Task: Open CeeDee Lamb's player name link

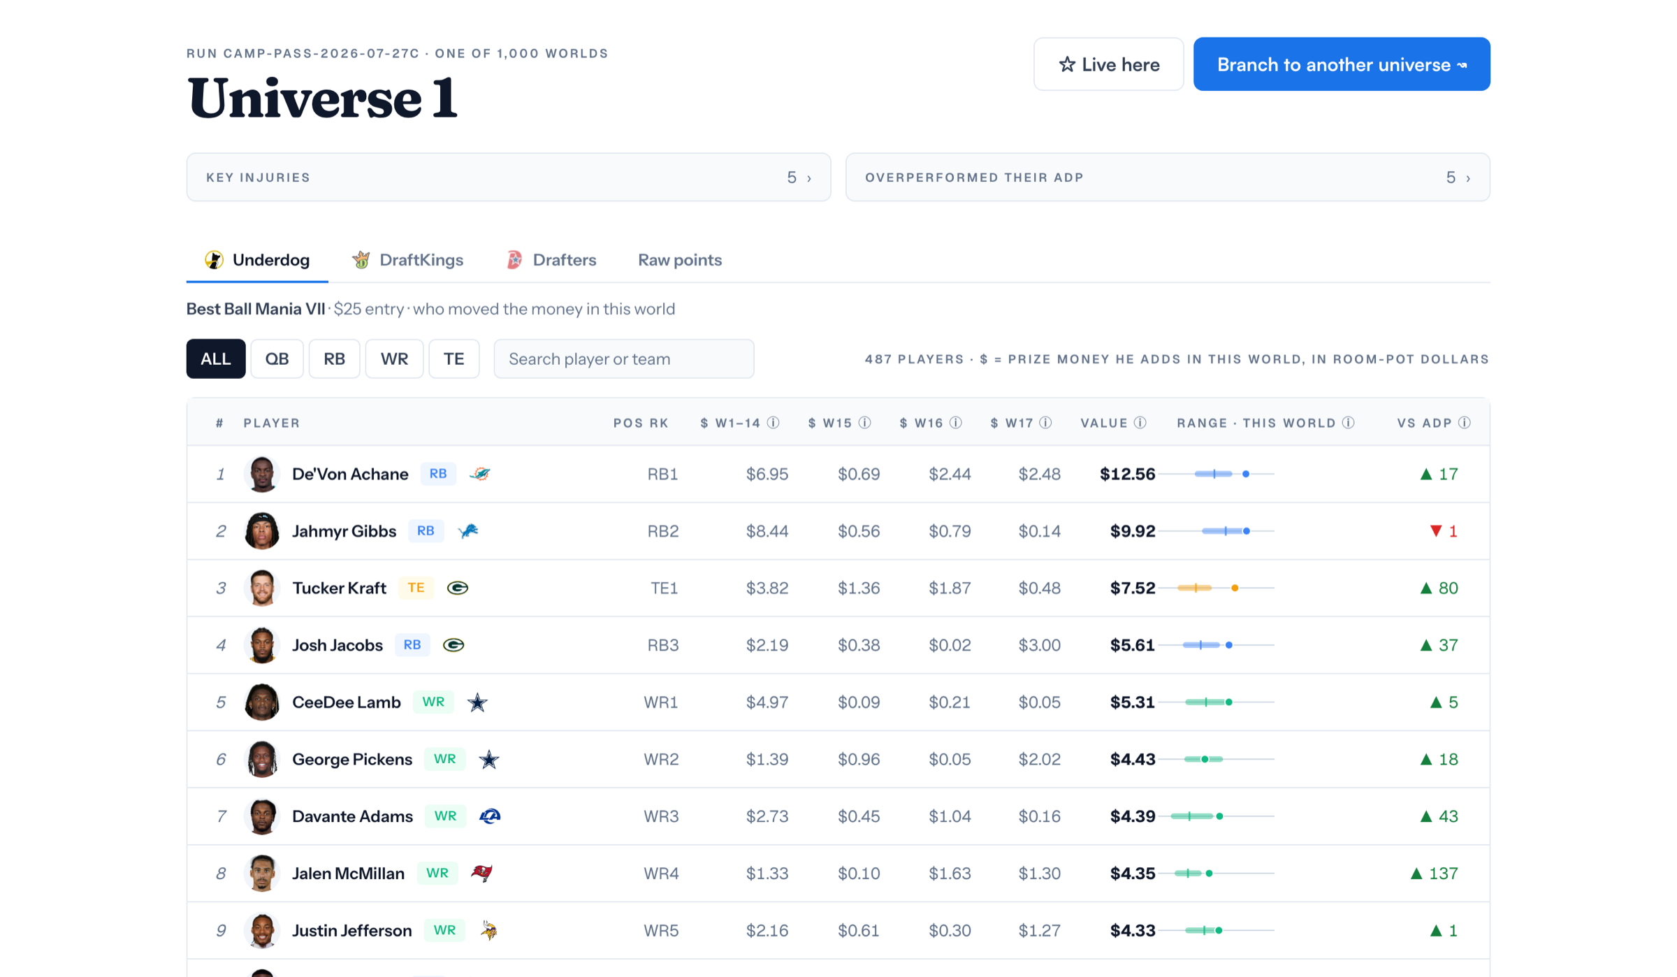Action: pos(347,702)
